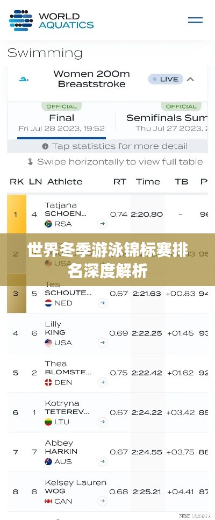
Task: Open Abbey Harkin's athlete arrow icon
Action: [x=103, y=461]
